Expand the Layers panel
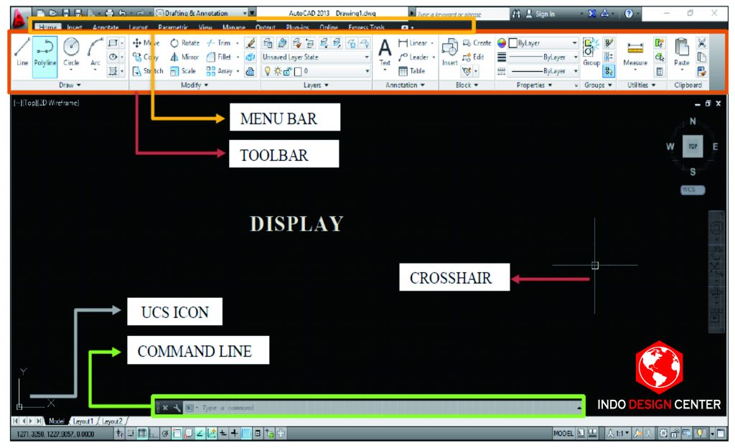 (316, 85)
